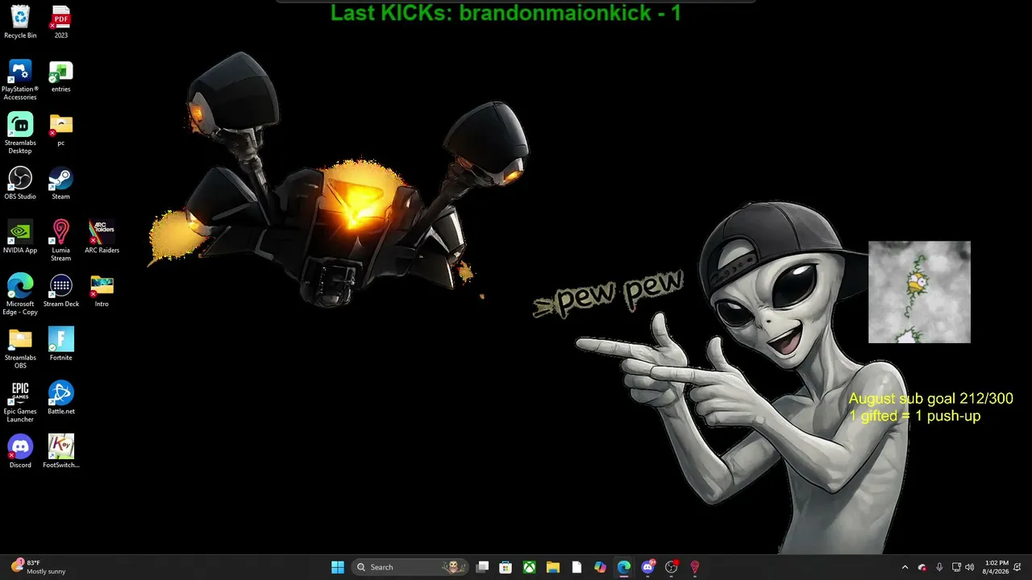
Task: Launch the OBS Studio desktop shortcut
Action: tap(20, 183)
